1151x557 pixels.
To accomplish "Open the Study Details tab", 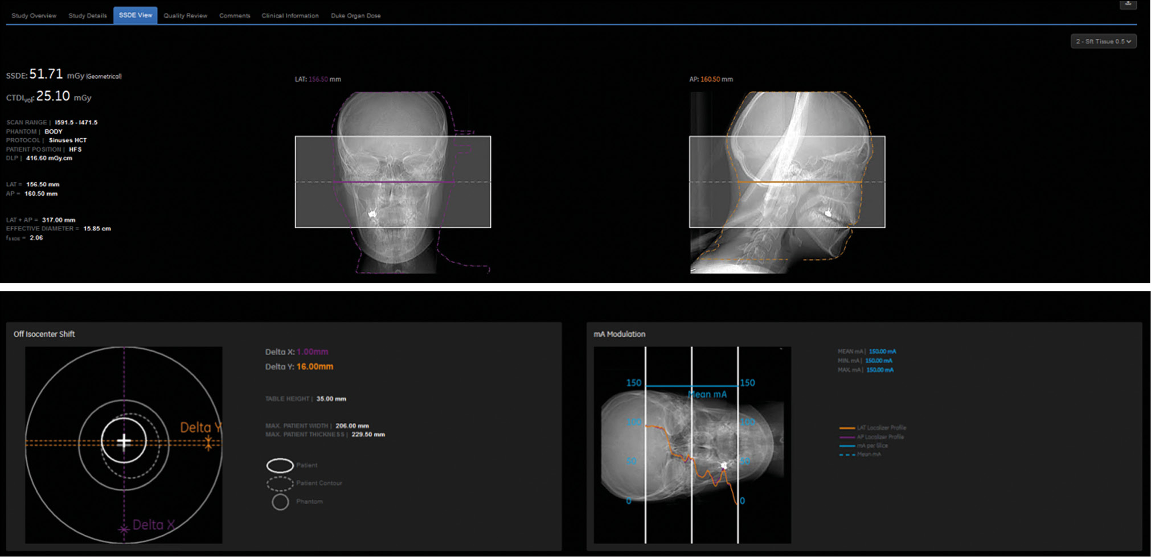I will 87,16.
